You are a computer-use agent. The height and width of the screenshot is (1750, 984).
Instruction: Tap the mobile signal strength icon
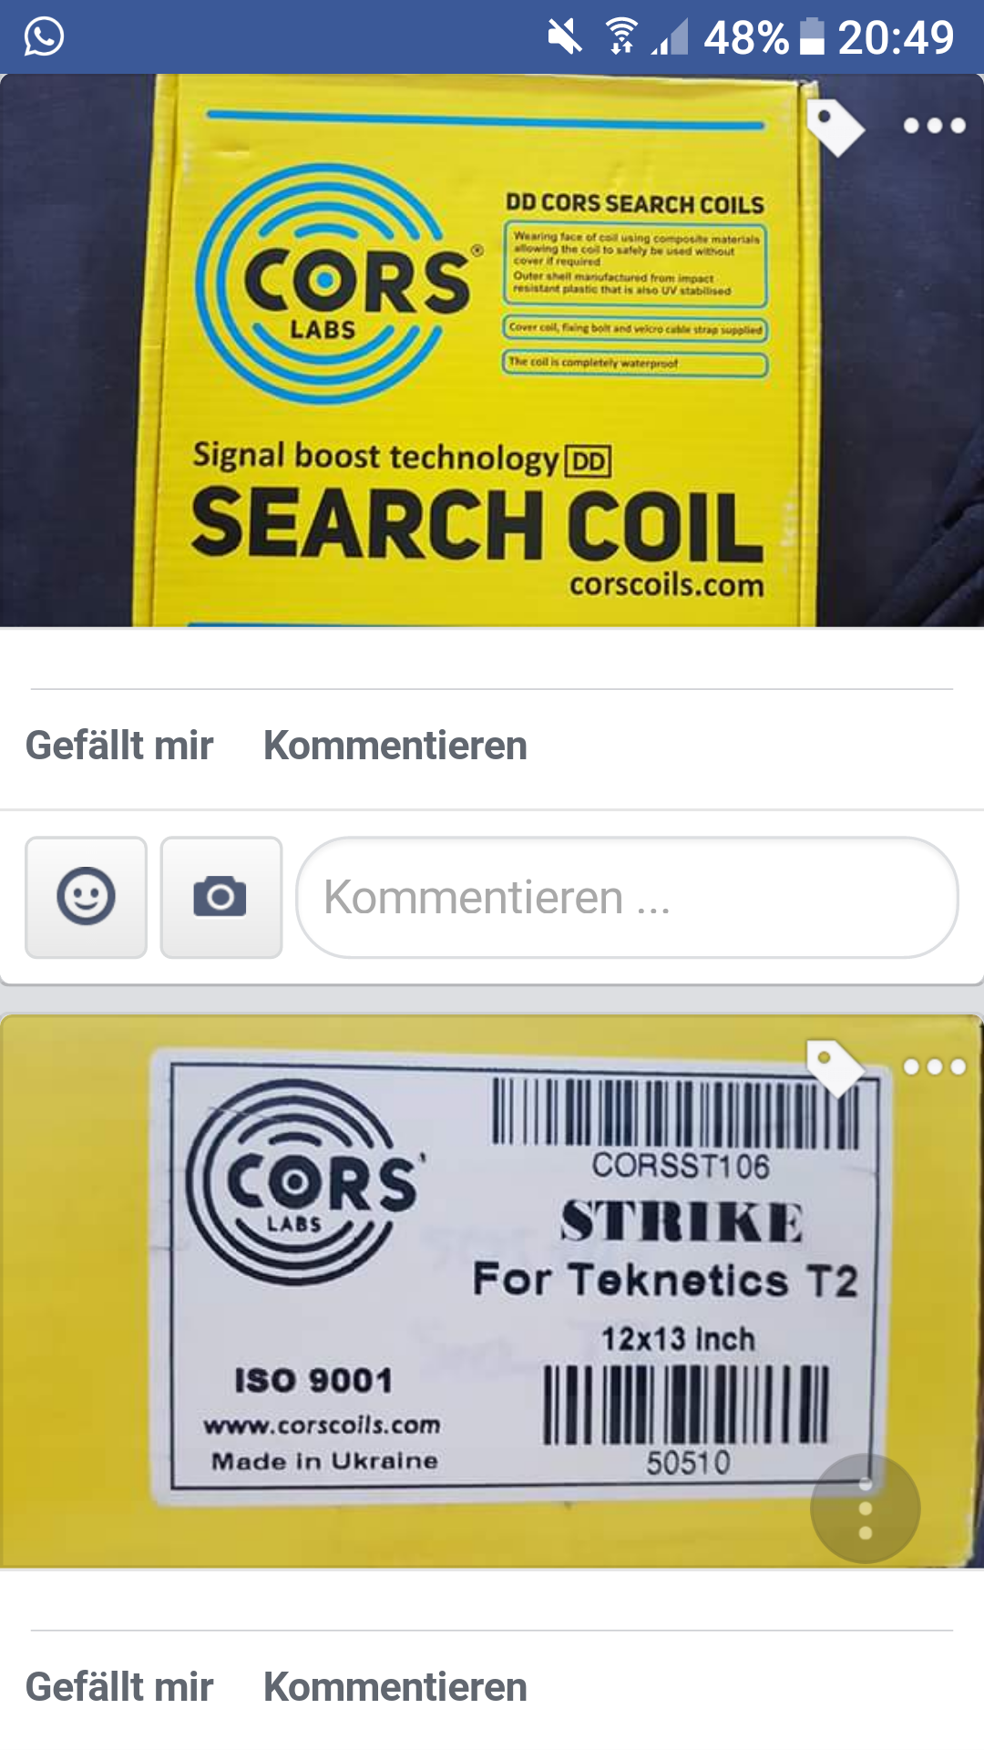tap(670, 37)
